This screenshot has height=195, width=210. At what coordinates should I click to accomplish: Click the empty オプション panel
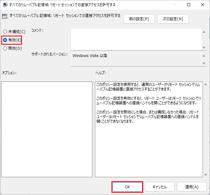47,129
